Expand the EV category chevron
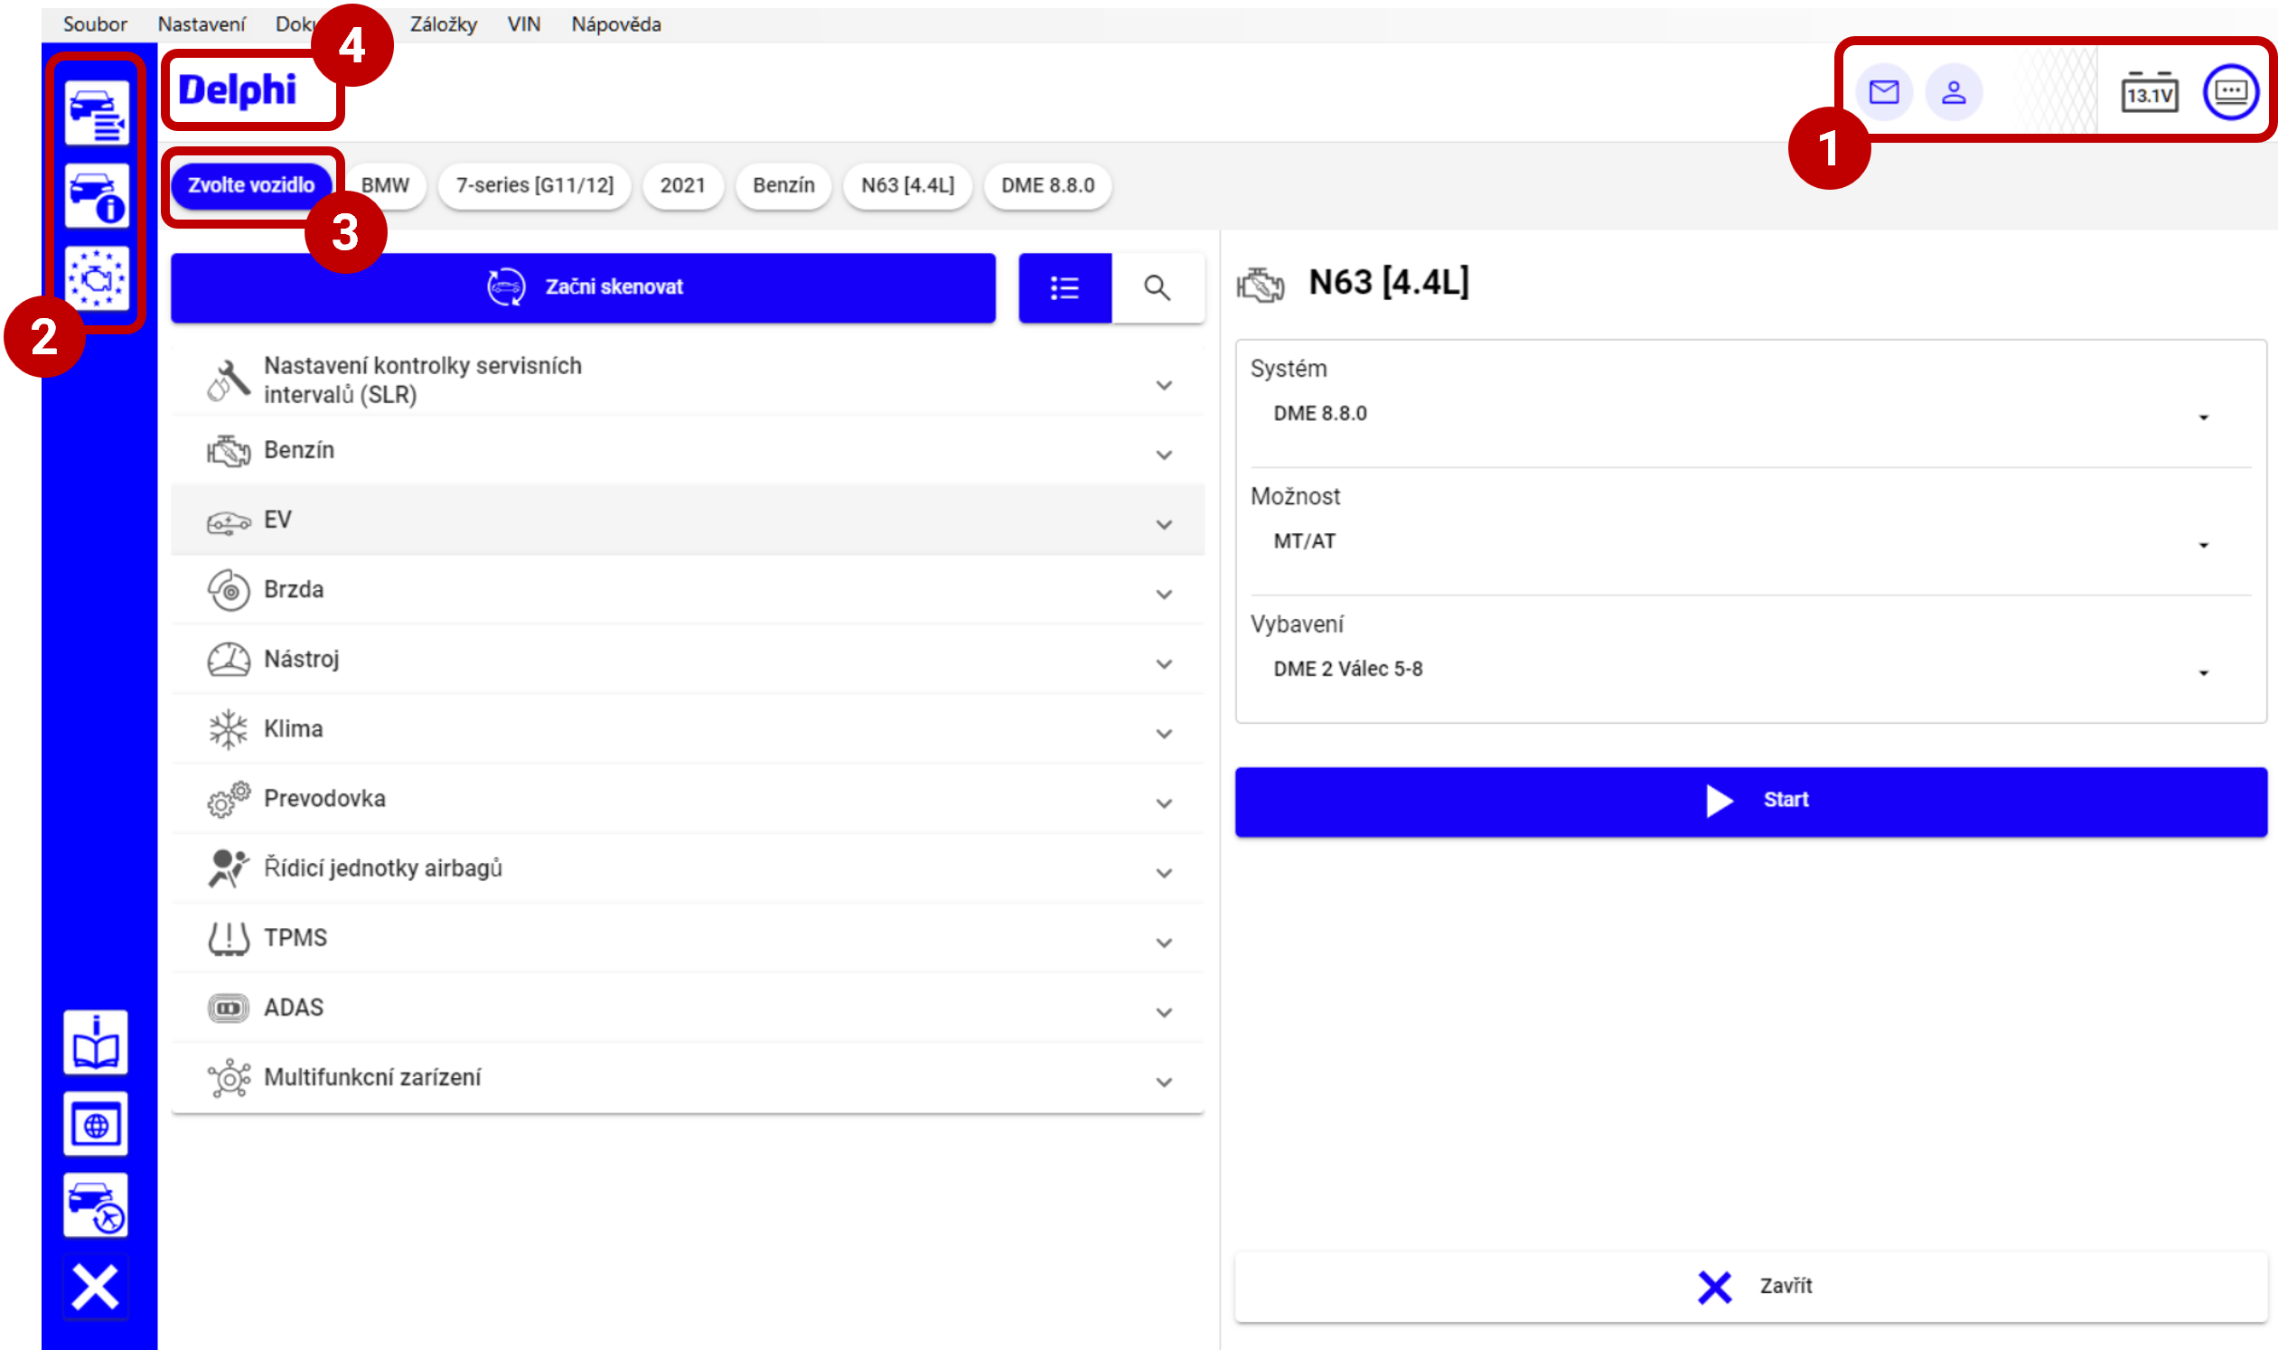Viewport: 2278px width, 1350px height. point(1164,525)
